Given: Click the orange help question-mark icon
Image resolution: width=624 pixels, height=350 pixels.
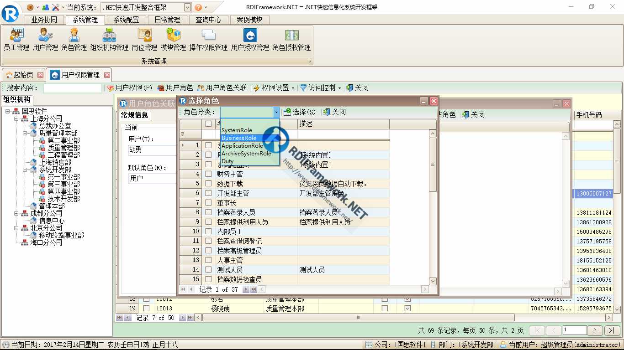Looking at the screenshot, I should click(x=198, y=7).
